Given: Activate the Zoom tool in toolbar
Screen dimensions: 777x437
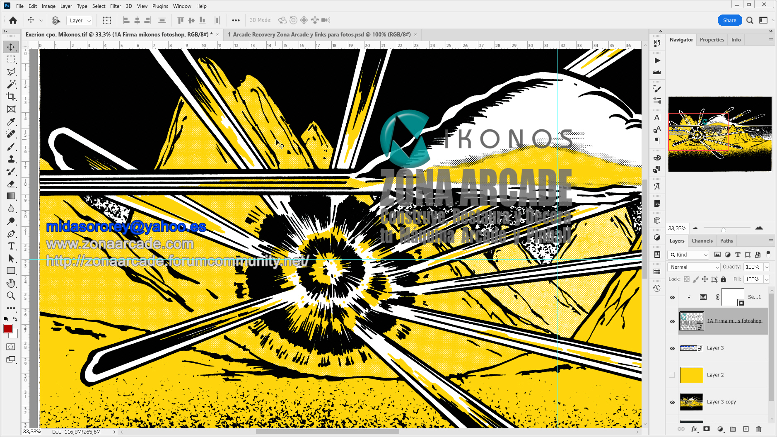Looking at the screenshot, I should 11,296.
